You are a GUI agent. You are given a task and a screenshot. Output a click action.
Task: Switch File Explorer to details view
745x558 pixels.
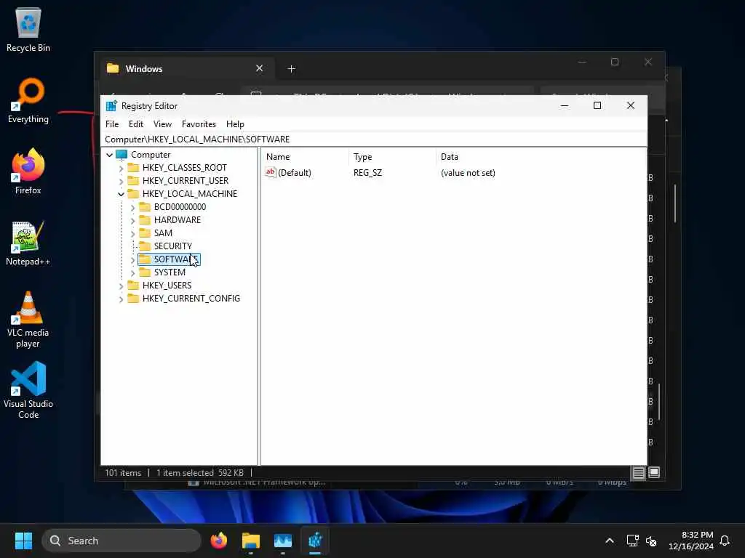click(638, 472)
